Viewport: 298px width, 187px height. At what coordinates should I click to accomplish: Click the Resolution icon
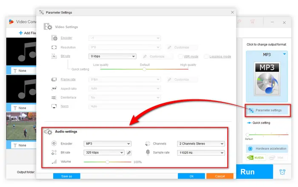[54, 47]
